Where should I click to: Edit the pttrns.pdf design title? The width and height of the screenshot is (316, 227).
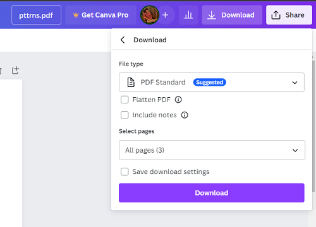coord(36,15)
